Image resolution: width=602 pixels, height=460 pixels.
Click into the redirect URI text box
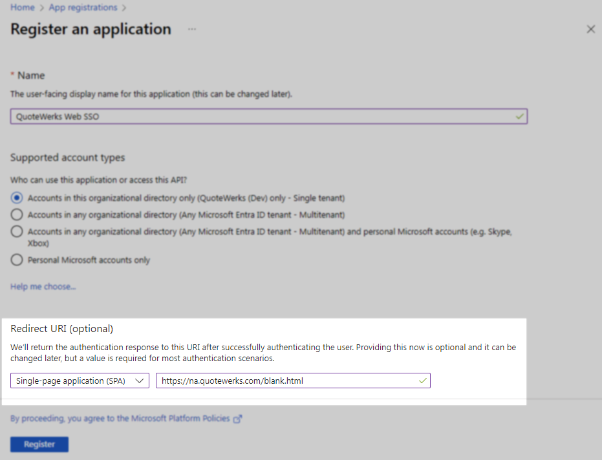tap(285, 381)
